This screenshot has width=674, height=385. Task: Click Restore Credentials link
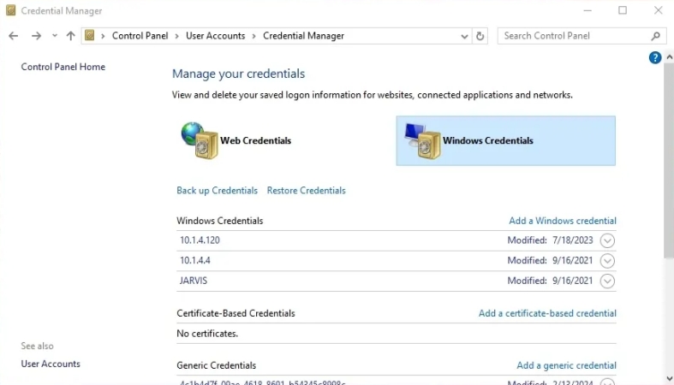tap(306, 191)
